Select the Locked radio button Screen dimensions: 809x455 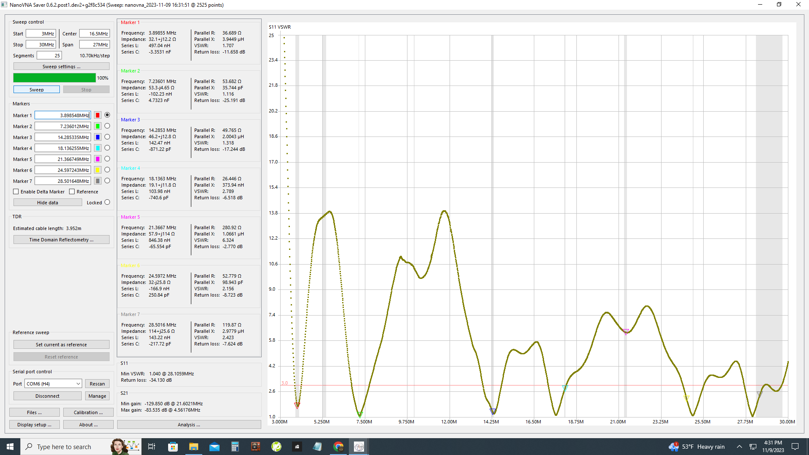coord(107,202)
